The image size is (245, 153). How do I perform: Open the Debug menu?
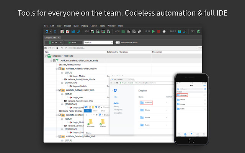(x=84, y=25)
